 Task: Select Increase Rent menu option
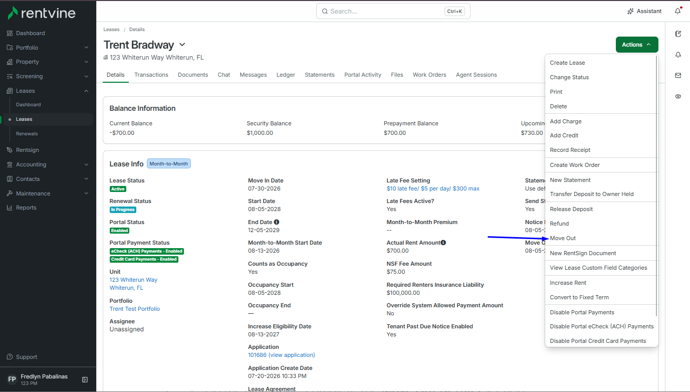coord(568,283)
